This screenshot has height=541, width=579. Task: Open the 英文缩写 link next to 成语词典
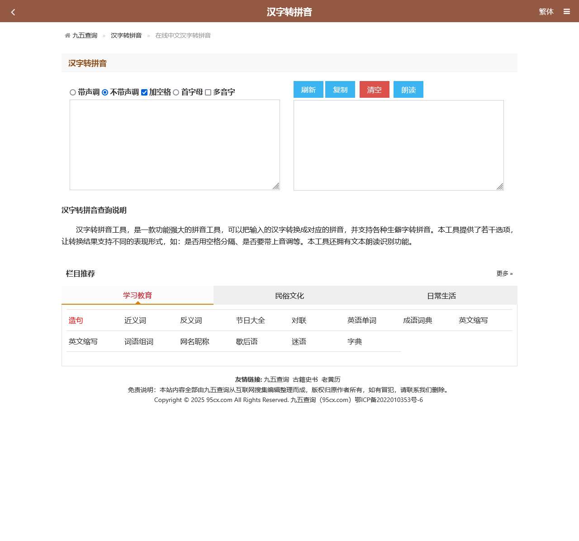pos(474,321)
